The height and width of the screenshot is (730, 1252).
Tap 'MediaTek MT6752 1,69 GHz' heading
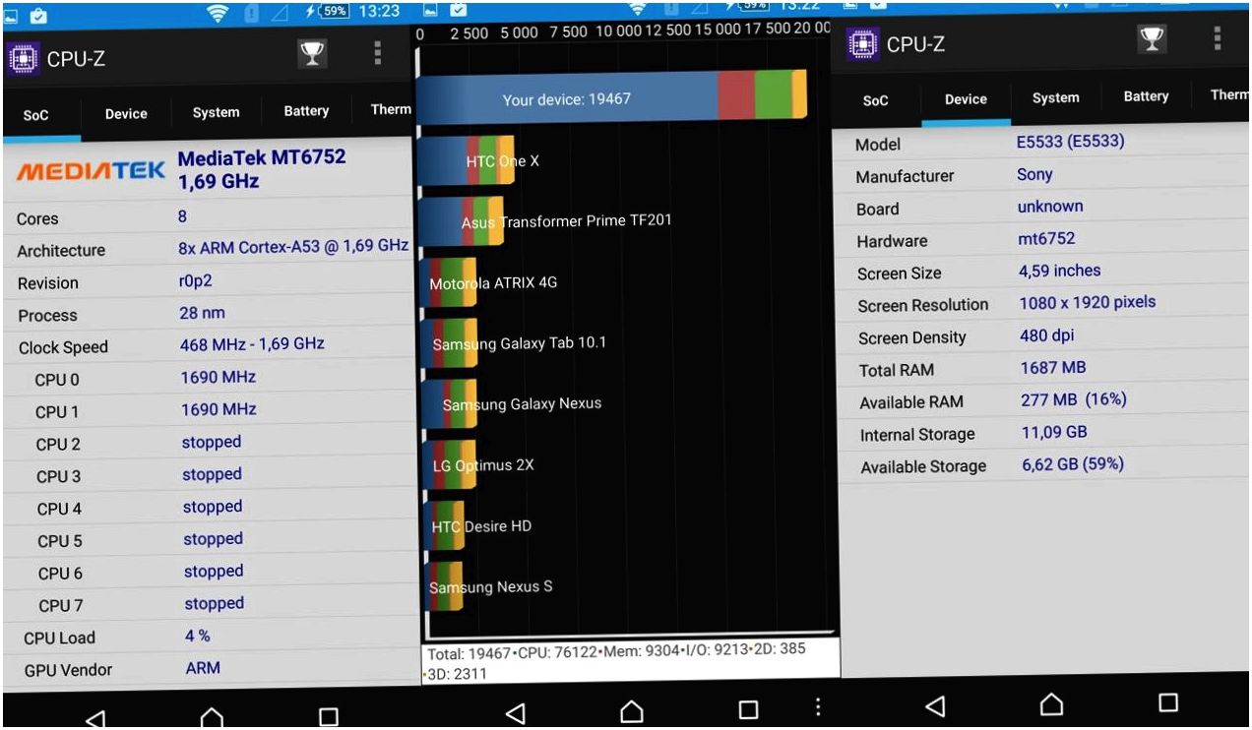[262, 169]
